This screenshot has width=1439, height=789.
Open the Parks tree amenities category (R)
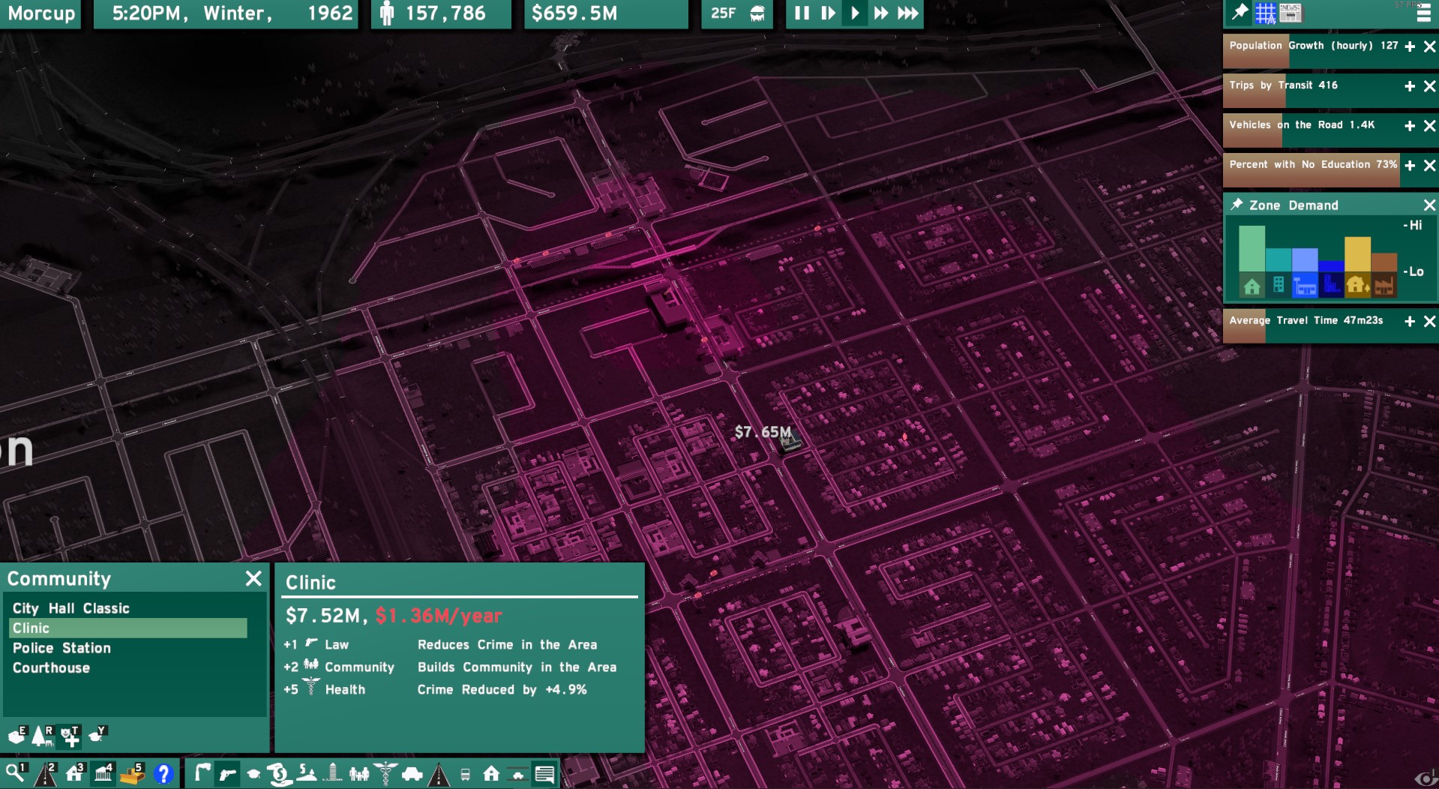(x=43, y=736)
